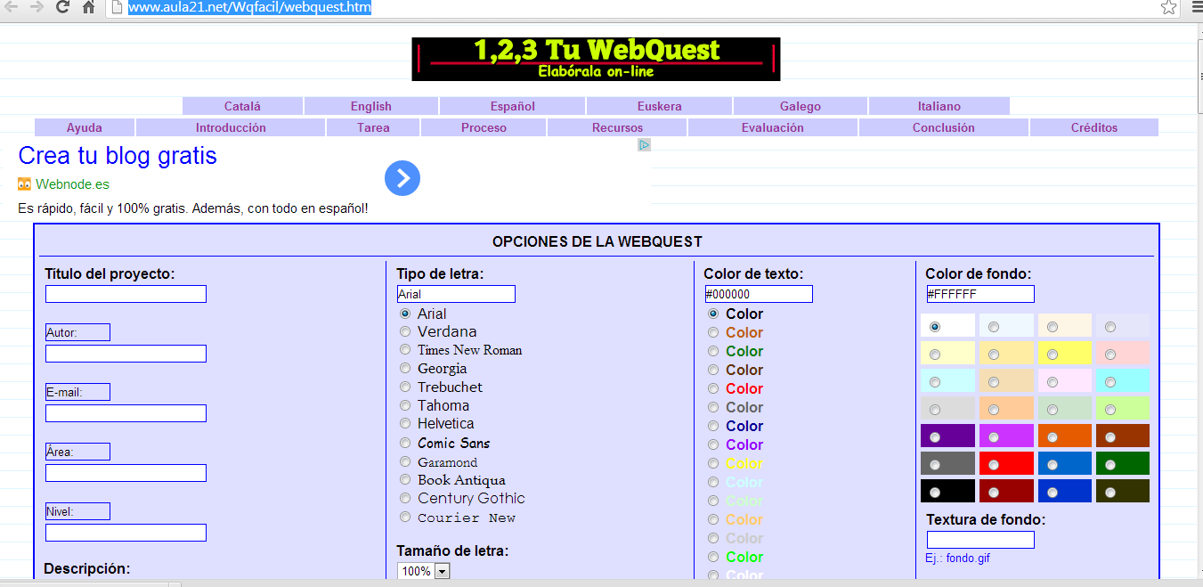Select the Arial font radio button
The image size is (1203, 587).
(405, 314)
